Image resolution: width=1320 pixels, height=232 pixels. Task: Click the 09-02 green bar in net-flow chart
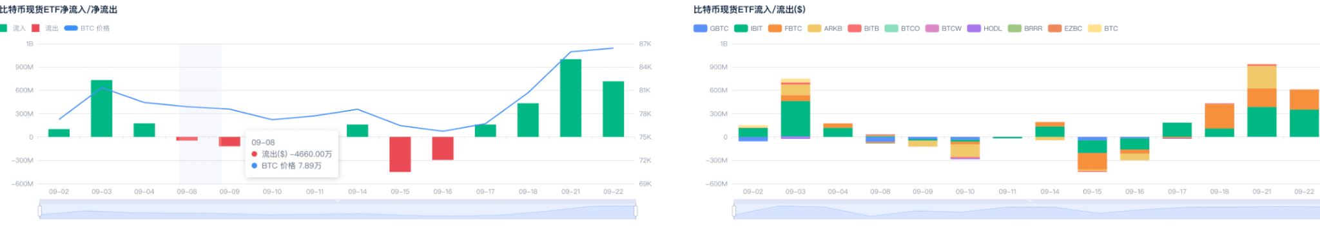click(x=59, y=133)
